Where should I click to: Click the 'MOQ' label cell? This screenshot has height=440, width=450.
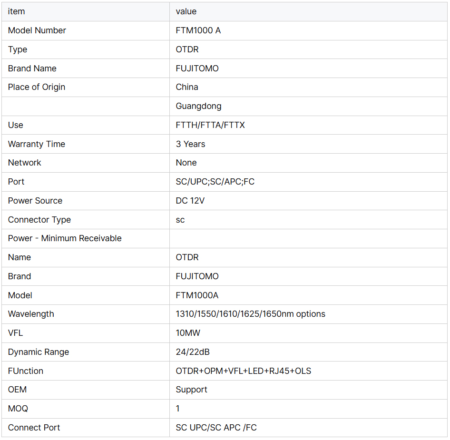[x=18, y=409]
